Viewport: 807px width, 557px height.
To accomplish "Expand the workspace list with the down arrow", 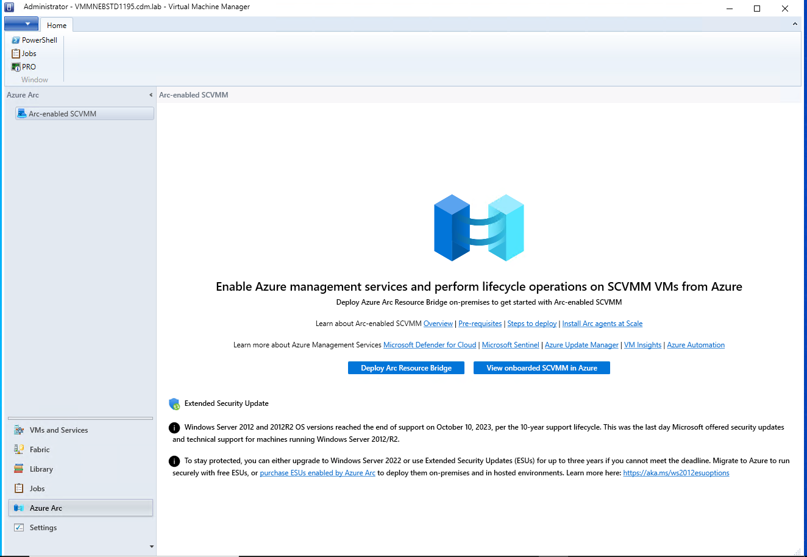I will (151, 547).
